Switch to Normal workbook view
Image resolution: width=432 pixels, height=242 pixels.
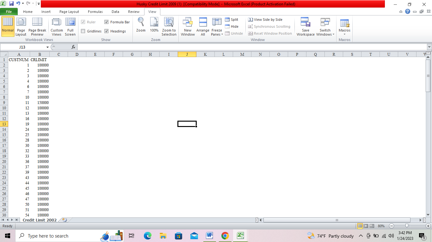tap(8, 27)
